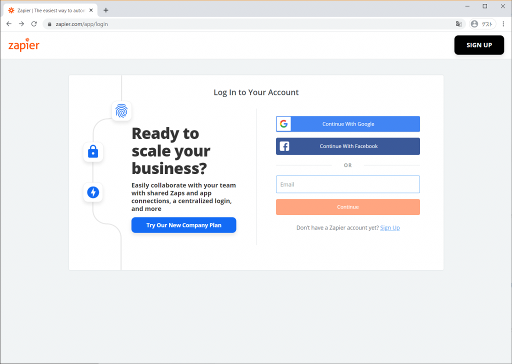Go forward with the browser forward arrow

pyautogui.click(x=21, y=24)
